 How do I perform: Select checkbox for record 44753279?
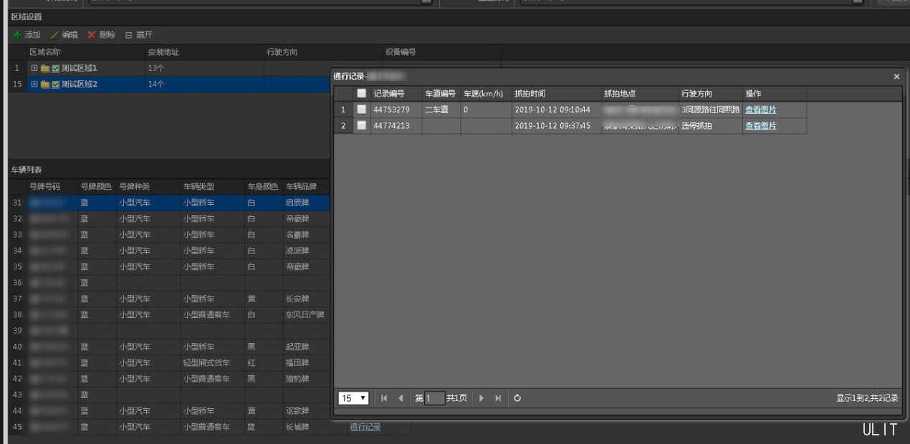[x=362, y=110]
